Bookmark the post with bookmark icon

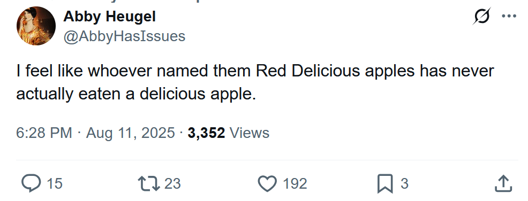click(x=385, y=183)
